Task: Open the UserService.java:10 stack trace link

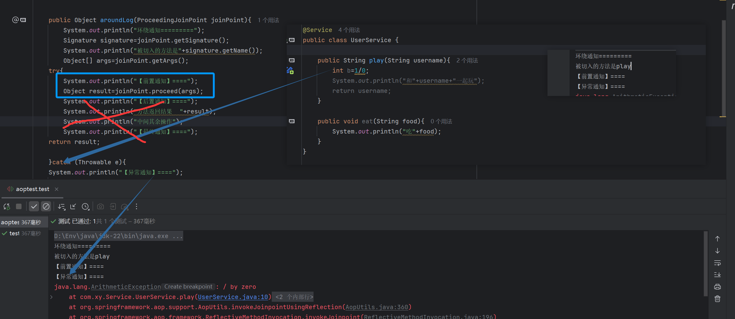Action: [x=233, y=297]
